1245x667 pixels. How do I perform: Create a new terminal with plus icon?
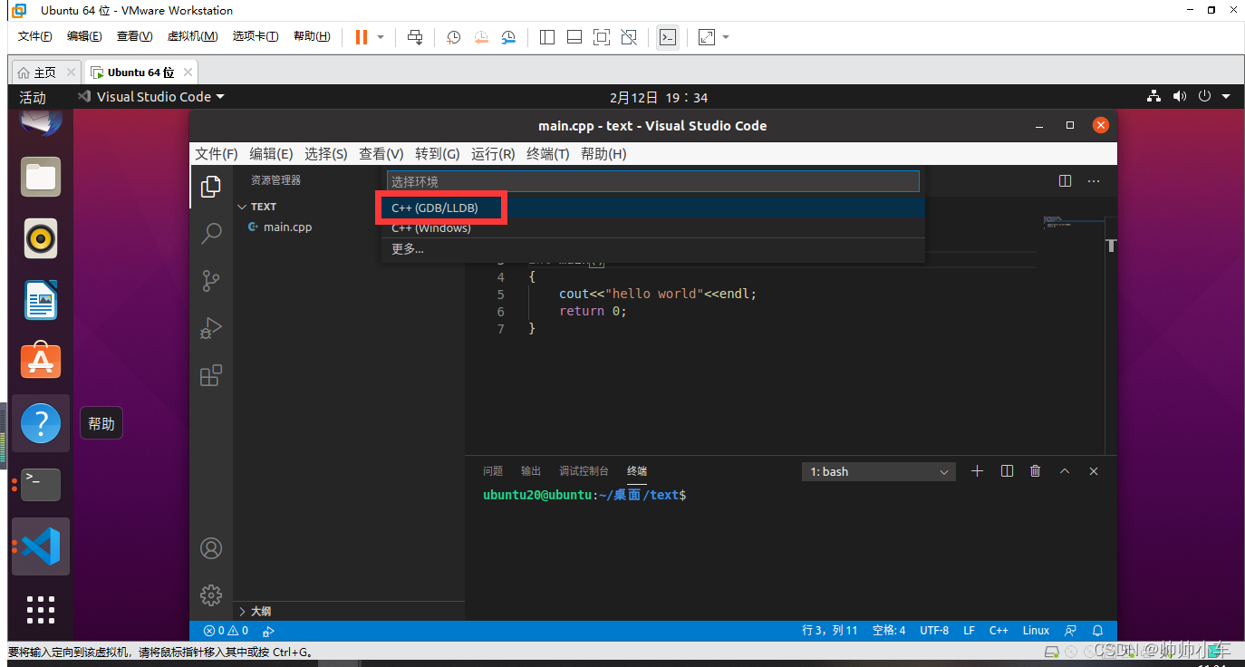[977, 471]
